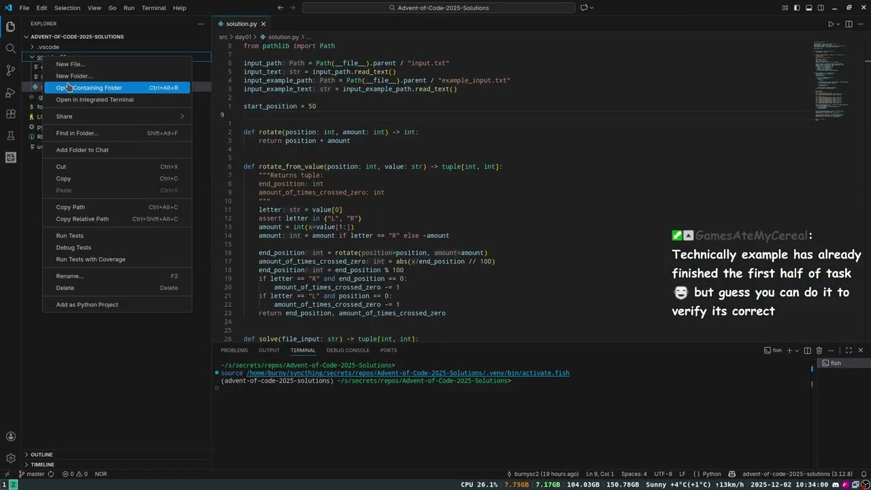This screenshot has width=871, height=490.
Task: Kill terminal with the trash icon
Action: (819, 350)
